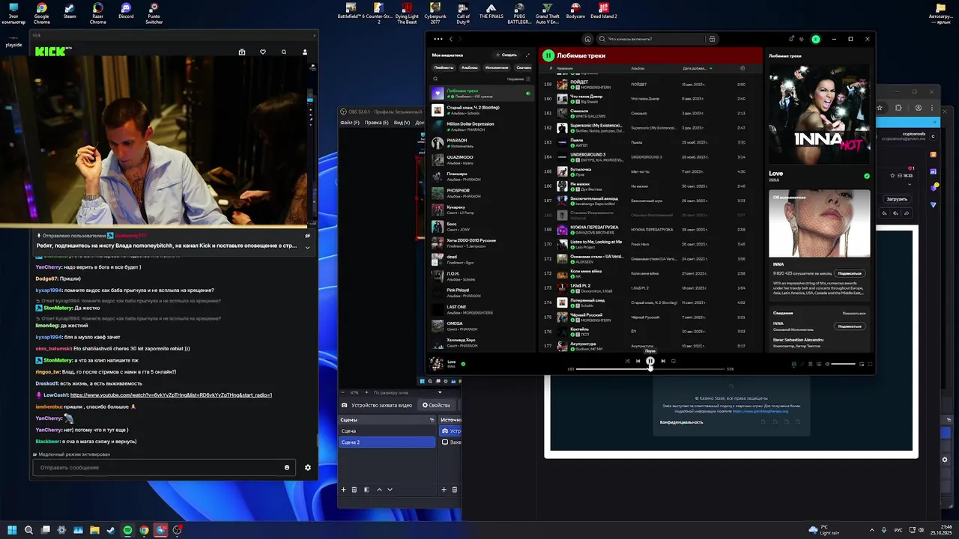Open LowCash1 YouTube link in chat
Screen dimensions: 959x539
point(171,395)
